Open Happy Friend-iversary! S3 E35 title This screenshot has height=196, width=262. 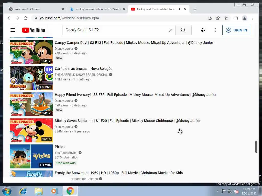(x=136, y=95)
